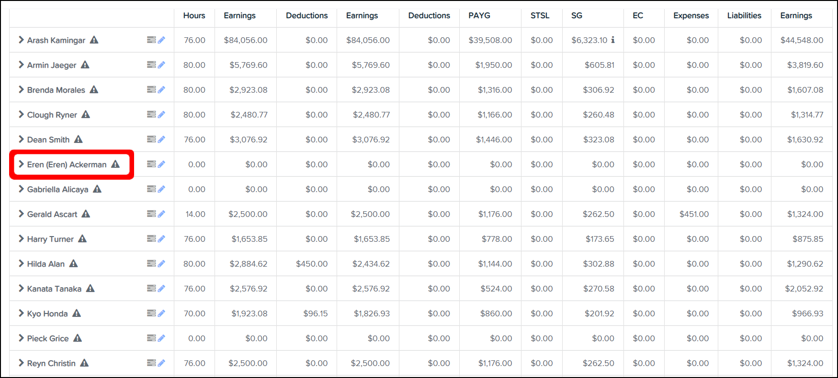Click the pencil edit icon for Kanata Tanaka

click(x=162, y=289)
